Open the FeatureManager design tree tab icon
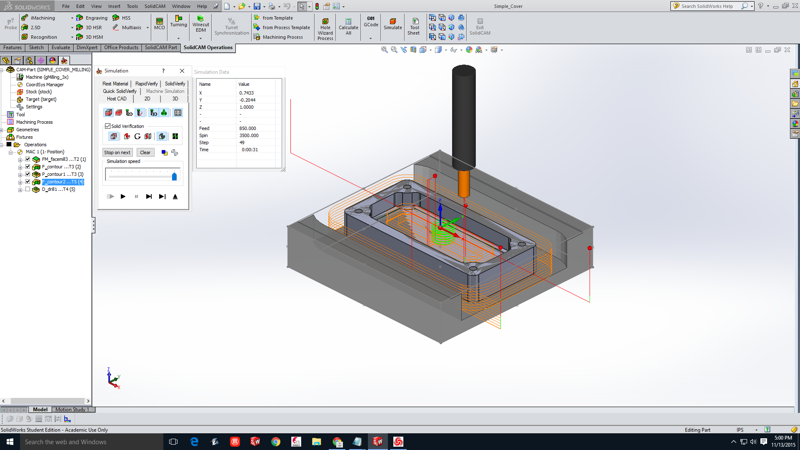Image resolution: width=800 pixels, height=450 pixels. [6, 60]
